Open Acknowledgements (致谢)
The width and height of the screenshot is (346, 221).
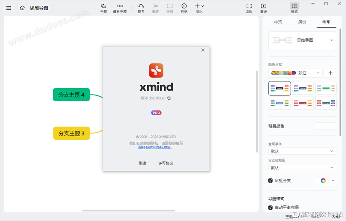point(143,163)
